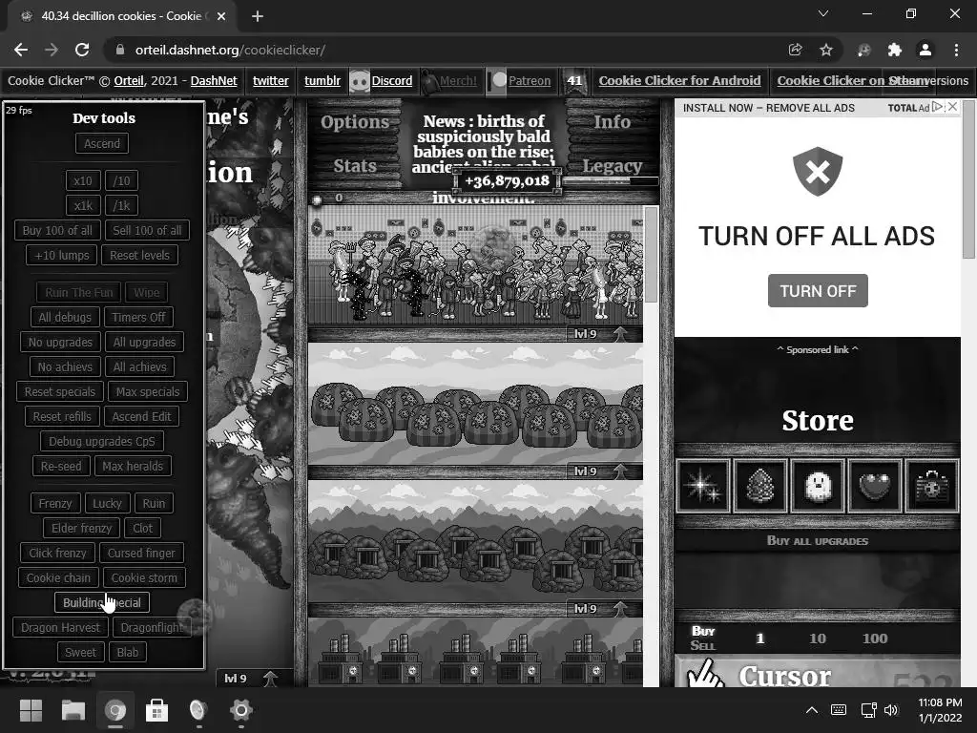Screen dimensions: 977x733
Task: Open the Legacy menu
Action: [612, 166]
